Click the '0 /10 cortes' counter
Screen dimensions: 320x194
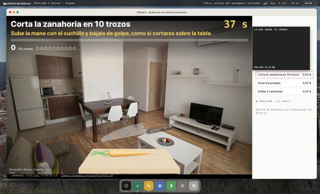[x=22, y=48]
